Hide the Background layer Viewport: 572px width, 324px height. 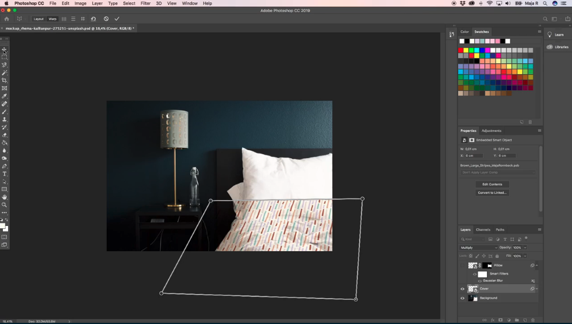(x=462, y=298)
